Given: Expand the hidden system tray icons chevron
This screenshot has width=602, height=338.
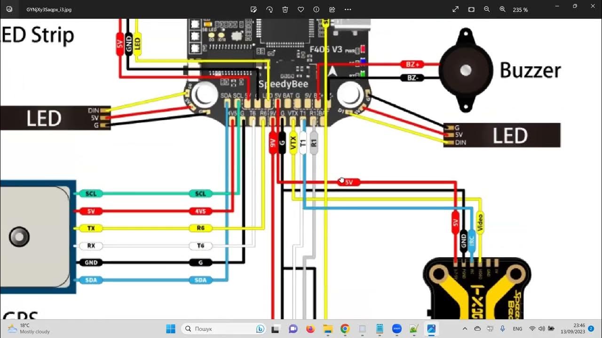Looking at the screenshot, I should click(x=465, y=329).
